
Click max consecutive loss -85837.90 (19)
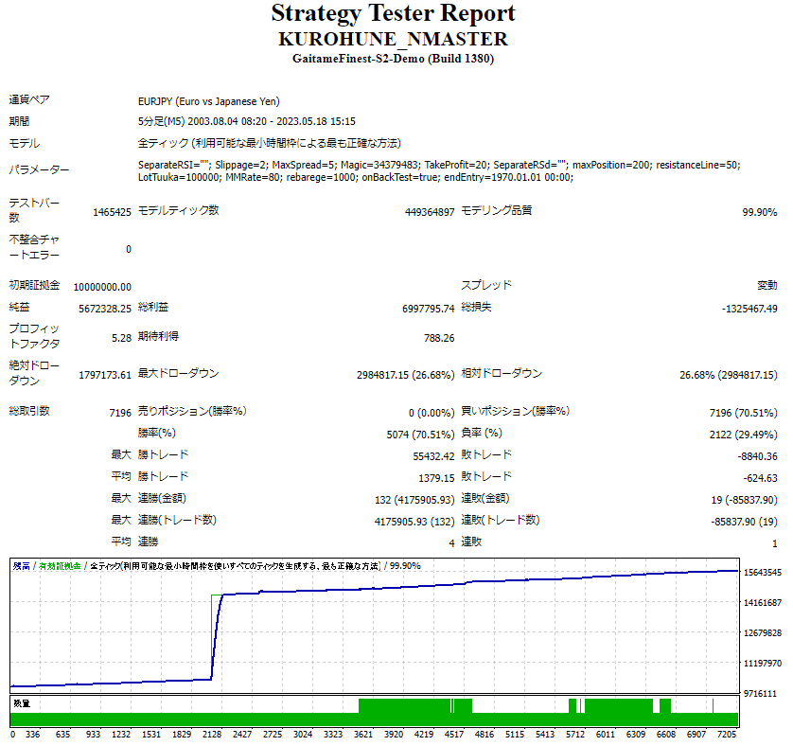point(744,522)
